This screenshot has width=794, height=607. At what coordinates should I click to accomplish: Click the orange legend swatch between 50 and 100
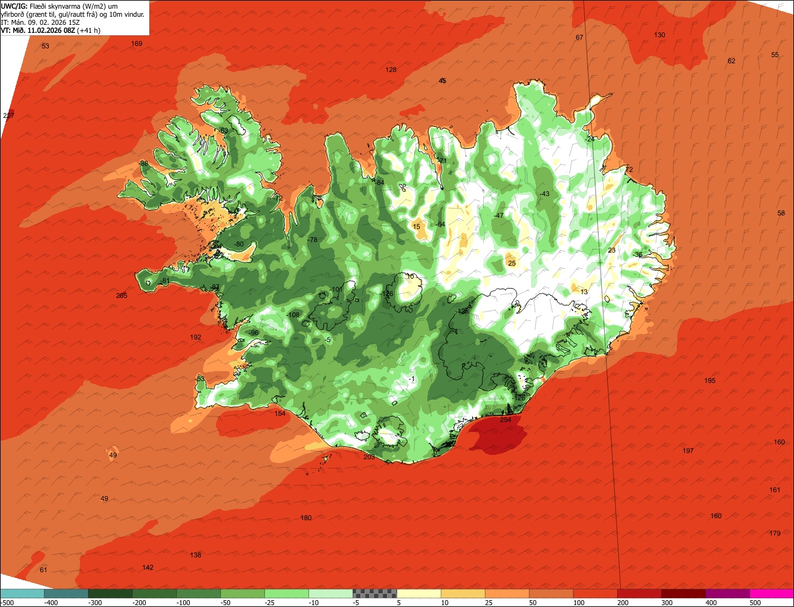pos(551,593)
